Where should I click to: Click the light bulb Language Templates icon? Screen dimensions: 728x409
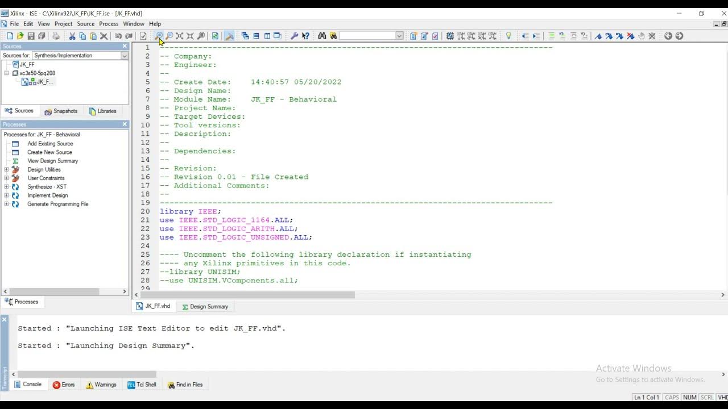508,36
